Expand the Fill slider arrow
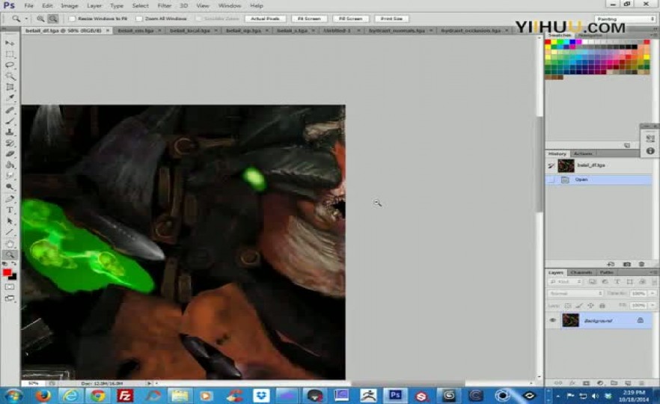Viewport: 660px width, 404px height. coord(653,305)
